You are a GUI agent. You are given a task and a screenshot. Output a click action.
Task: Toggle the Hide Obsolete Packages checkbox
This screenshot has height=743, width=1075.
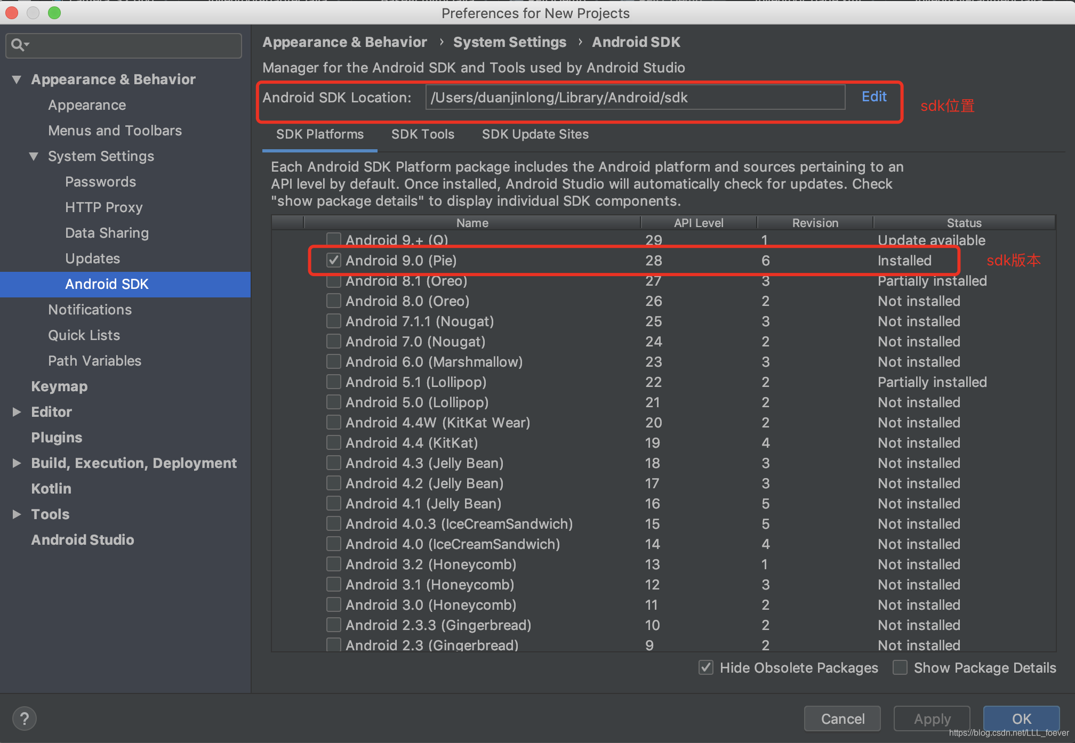tap(706, 667)
